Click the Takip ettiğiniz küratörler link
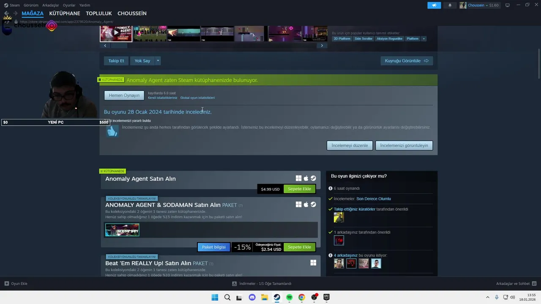Viewport: 541px width, 304px height. (x=355, y=209)
